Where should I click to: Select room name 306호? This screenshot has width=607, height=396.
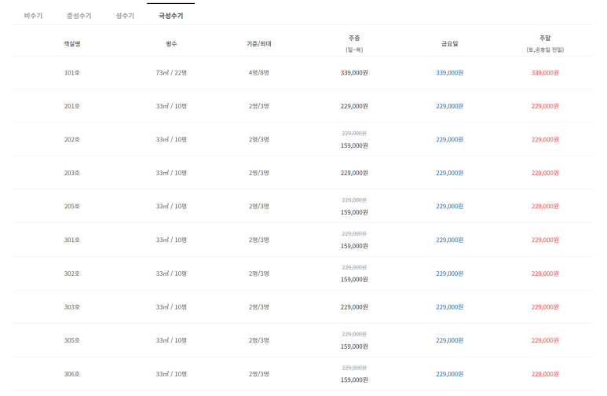72,374
